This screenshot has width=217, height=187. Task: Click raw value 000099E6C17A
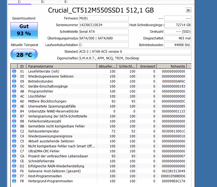point(174,181)
